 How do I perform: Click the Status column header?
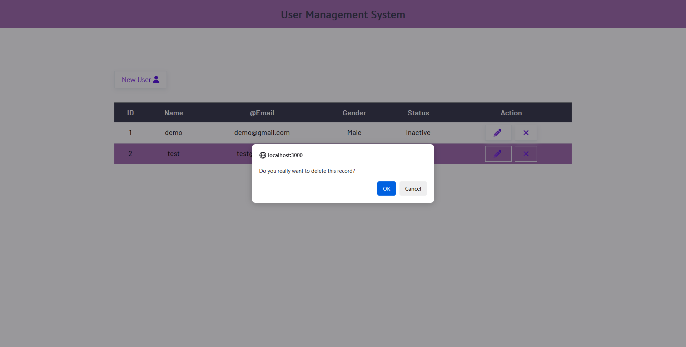(418, 113)
